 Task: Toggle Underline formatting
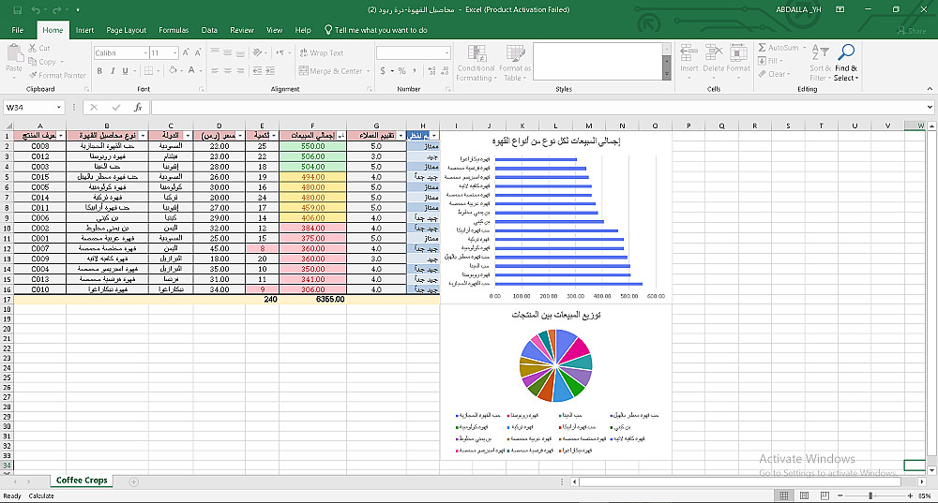coord(125,70)
